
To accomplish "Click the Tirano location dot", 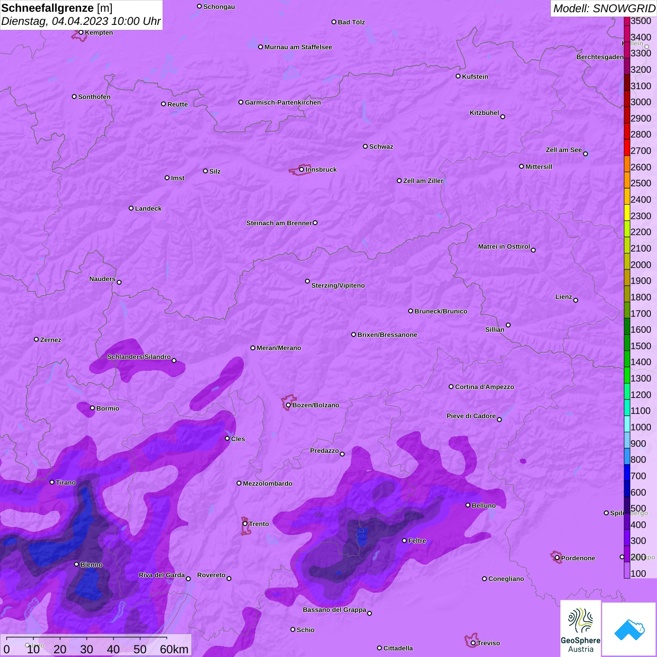I will (52, 482).
